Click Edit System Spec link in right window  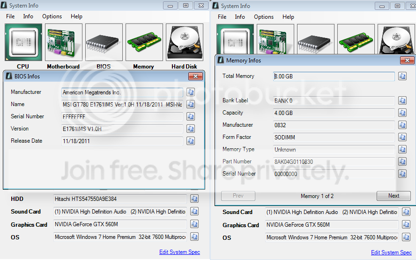coord(391,252)
